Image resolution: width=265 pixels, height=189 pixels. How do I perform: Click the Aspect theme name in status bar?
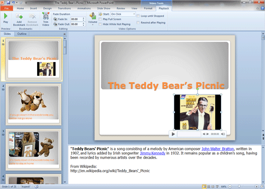[x=25, y=186]
